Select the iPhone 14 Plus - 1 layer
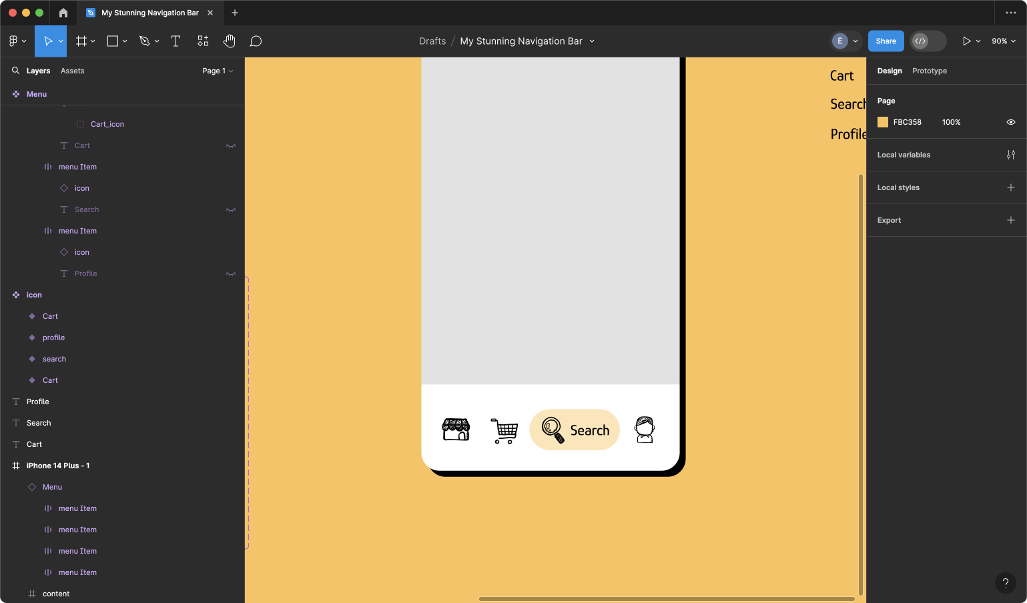This screenshot has width=1027, height=603. 58,466
